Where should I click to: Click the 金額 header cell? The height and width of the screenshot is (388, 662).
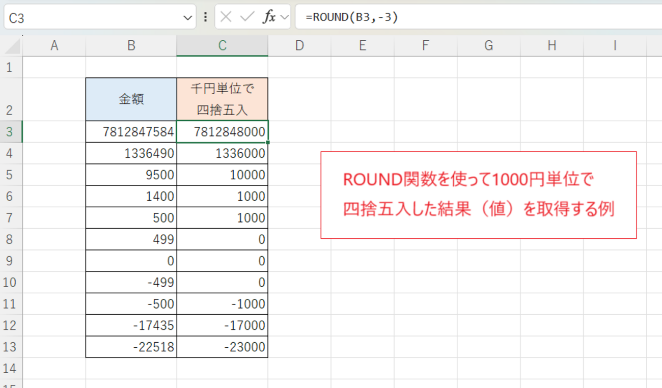tap(131, 99)
